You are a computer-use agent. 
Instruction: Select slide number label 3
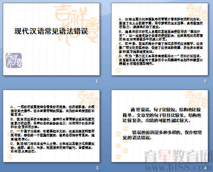click(97, 168)
